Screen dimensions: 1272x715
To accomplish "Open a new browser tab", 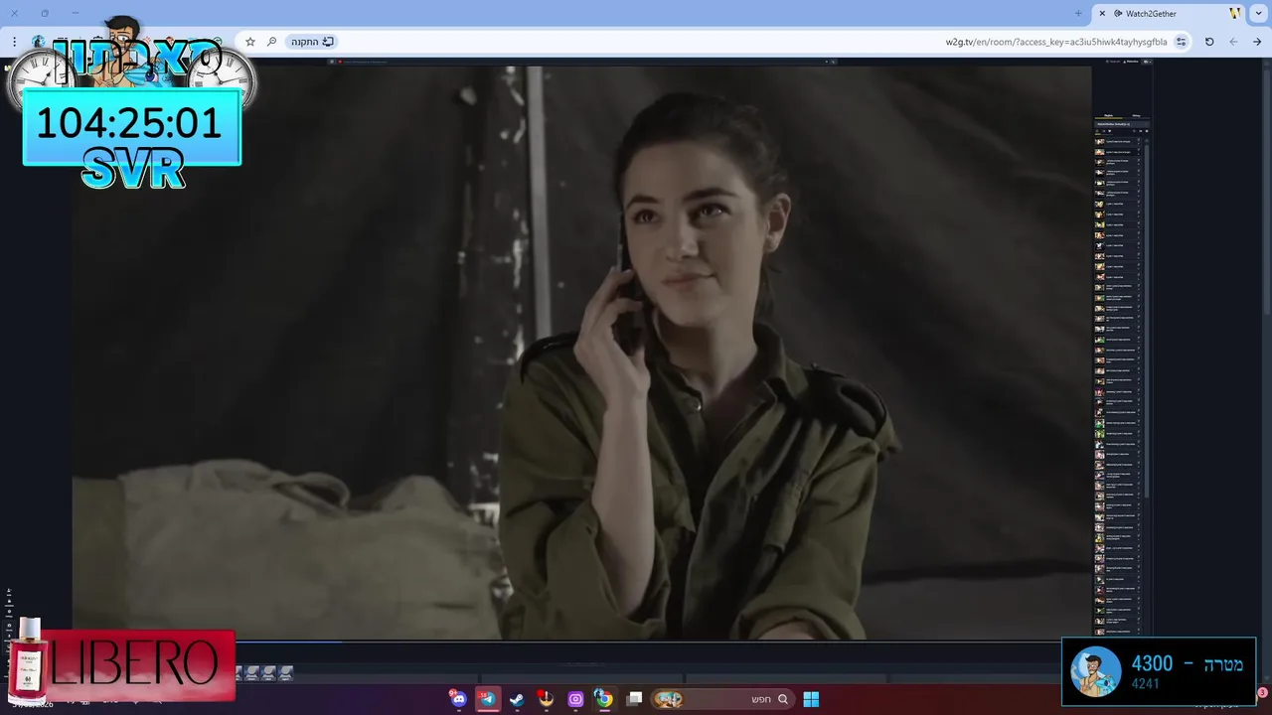I will (1078, 14).
